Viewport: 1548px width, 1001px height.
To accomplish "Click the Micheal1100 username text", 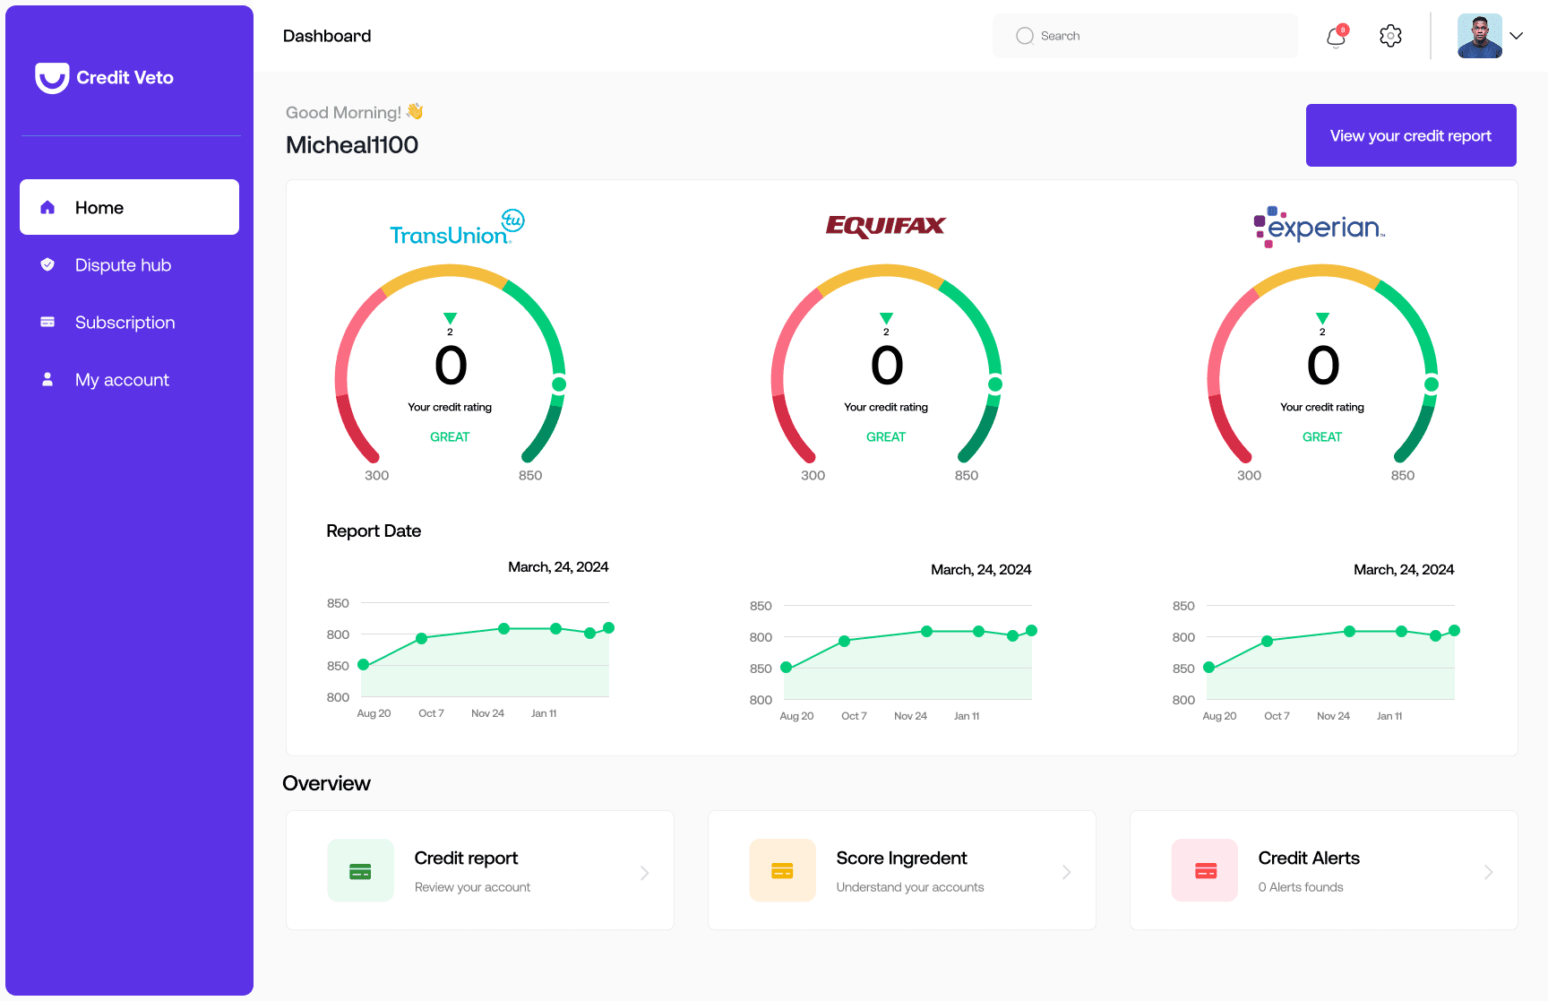I will pos(352,144).
